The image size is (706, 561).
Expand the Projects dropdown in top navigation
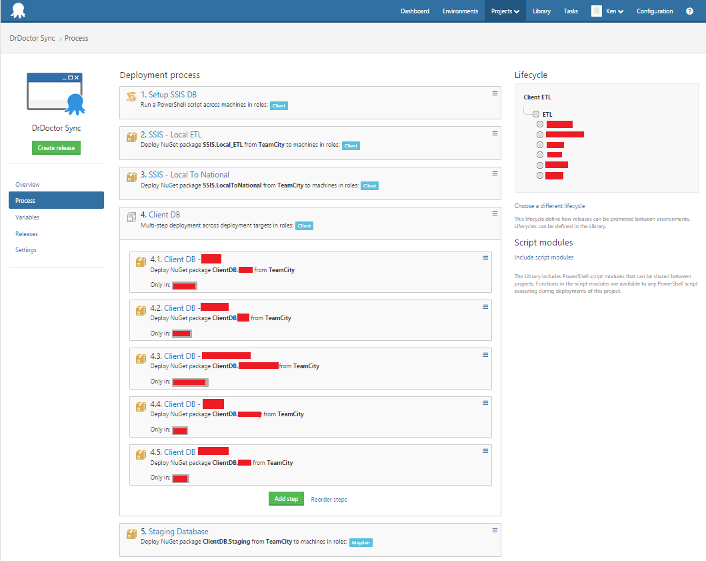pyautogui.click(x=505, y=11)
